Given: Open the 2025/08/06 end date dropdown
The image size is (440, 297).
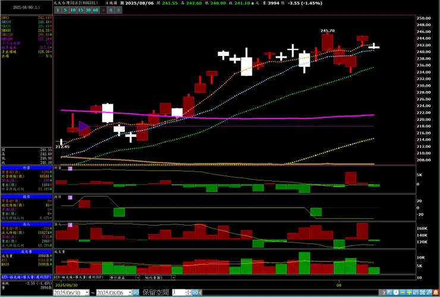Looking at the screenshot, I should click(130, 293).
